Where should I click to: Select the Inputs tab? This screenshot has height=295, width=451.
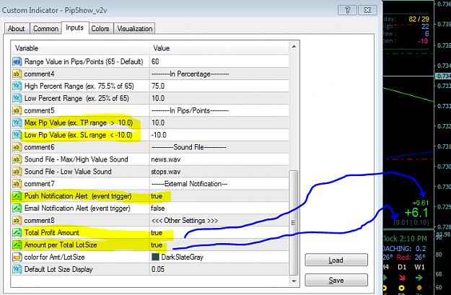coord(74,27)
